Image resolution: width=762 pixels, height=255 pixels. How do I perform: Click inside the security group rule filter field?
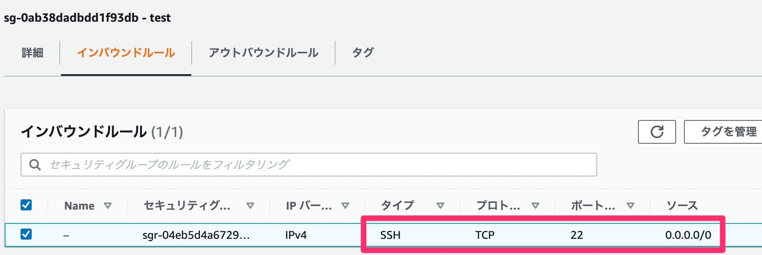277,165
